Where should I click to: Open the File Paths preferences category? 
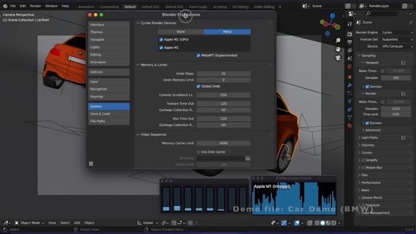pos(109,122)
